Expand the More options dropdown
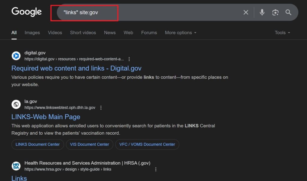The image size is (307, 181). click(x=180, y=33)
